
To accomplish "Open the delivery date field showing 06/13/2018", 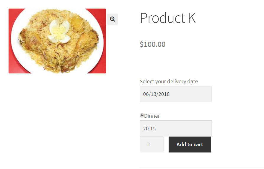I will (176, 94).
